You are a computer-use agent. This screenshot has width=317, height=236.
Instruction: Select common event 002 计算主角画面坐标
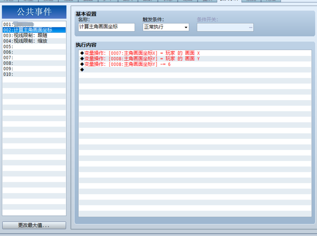(x=34, y=30)
